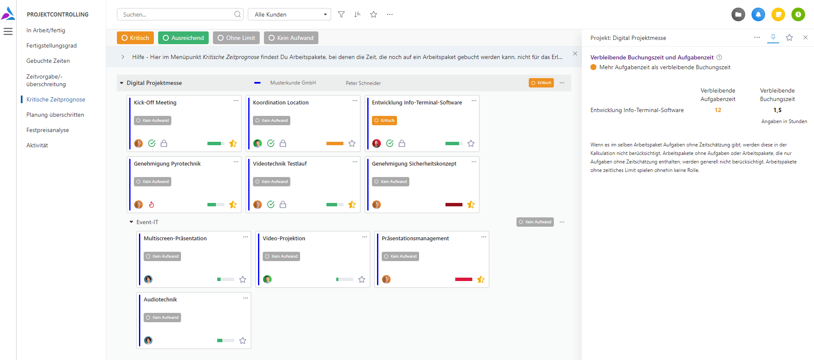Collapse the Digital Projektmesse project group
Screen dimensions: 814x360
(122, 83)
